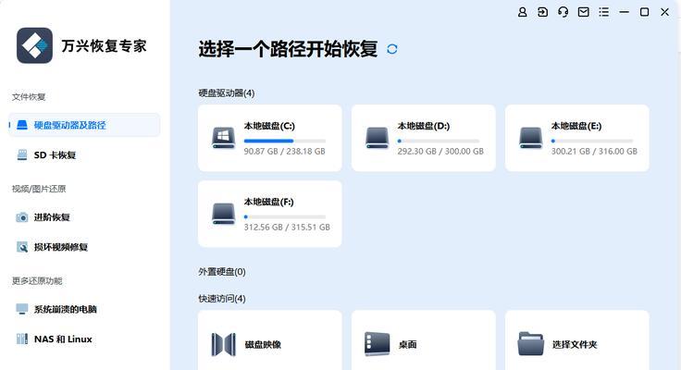Screen dimensions: 681x370
Task: Click the 万兴恢复专家 logo icon
Action: coord(34,45)
